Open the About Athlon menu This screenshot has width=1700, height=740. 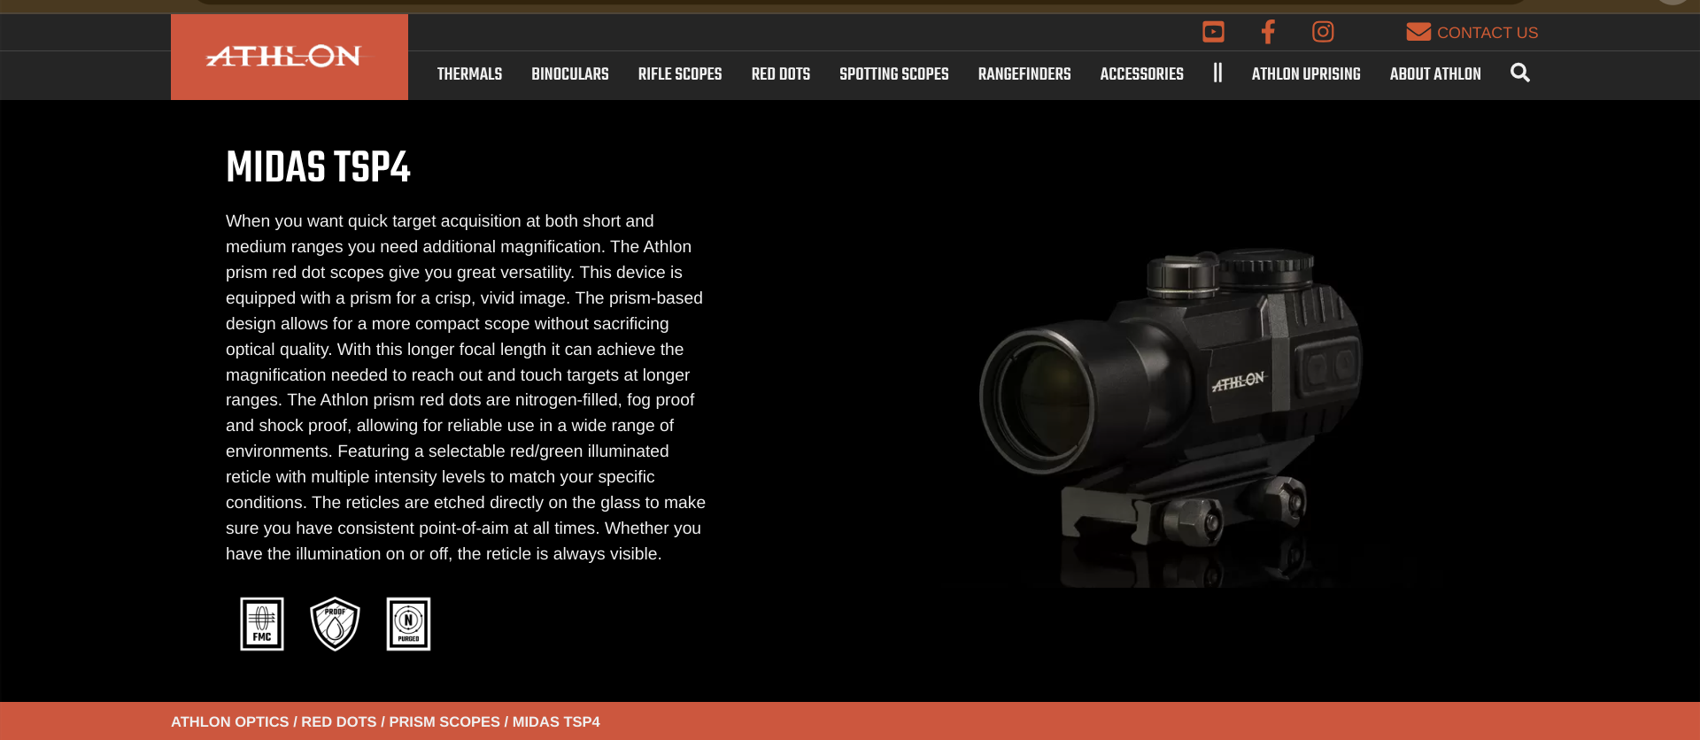[x=1435, y=74]
